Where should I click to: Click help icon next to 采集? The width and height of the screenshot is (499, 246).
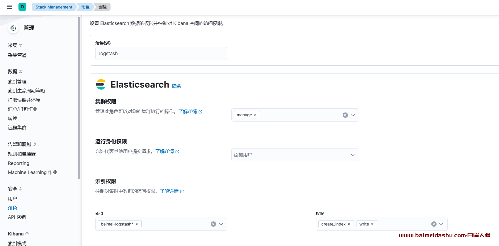(x=21, y=45)
